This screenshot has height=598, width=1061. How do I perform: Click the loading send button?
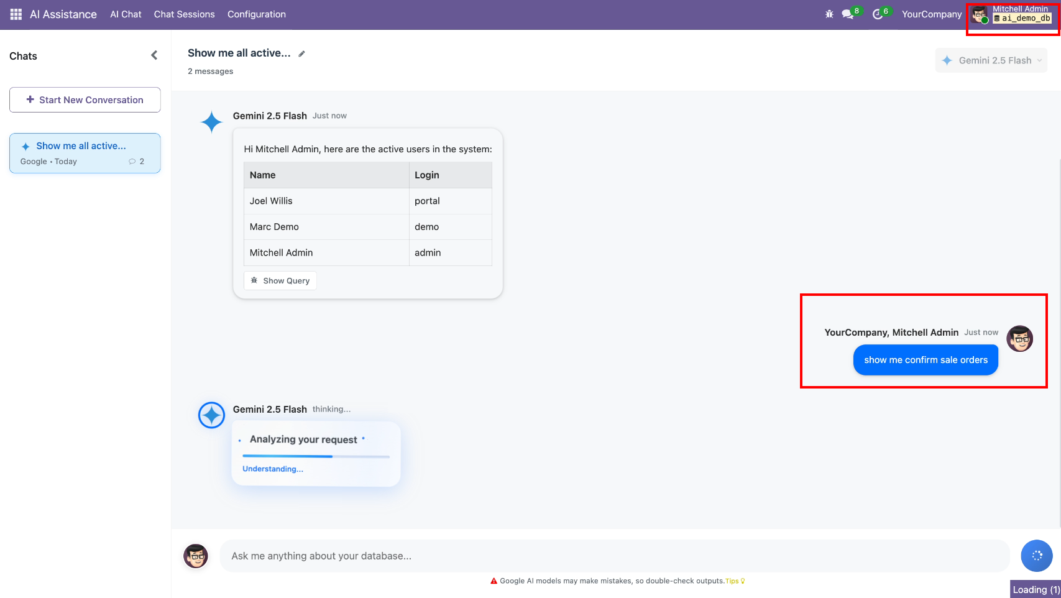pos(1036,556)
